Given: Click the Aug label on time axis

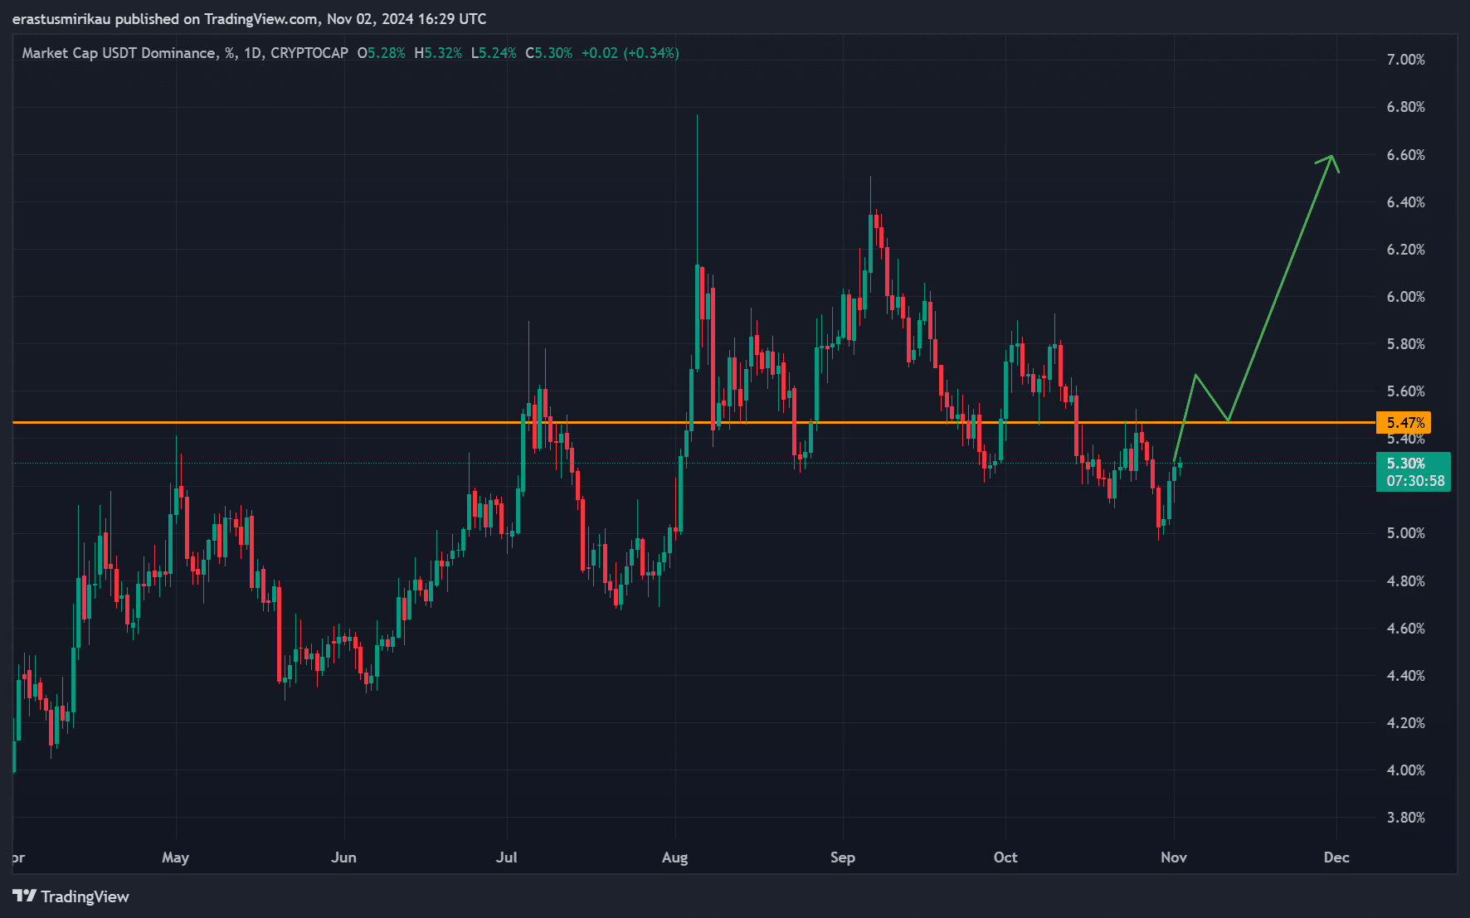Looking at the screenshot, I should pyautogui.click(x=674, y=857).
